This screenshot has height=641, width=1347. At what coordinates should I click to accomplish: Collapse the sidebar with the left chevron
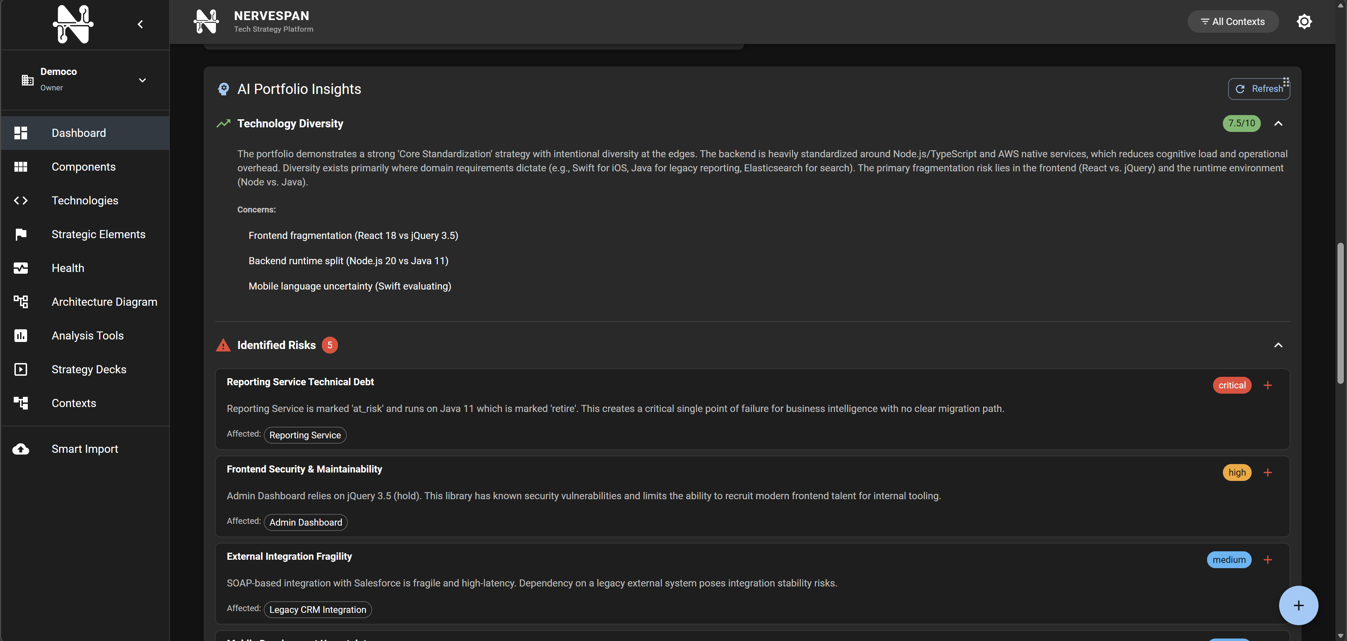point(140,24)
